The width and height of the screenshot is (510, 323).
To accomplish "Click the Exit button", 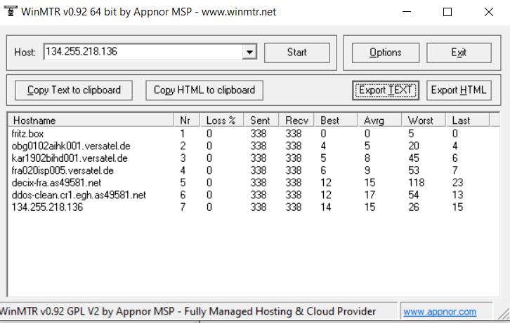I will point(459,53).
